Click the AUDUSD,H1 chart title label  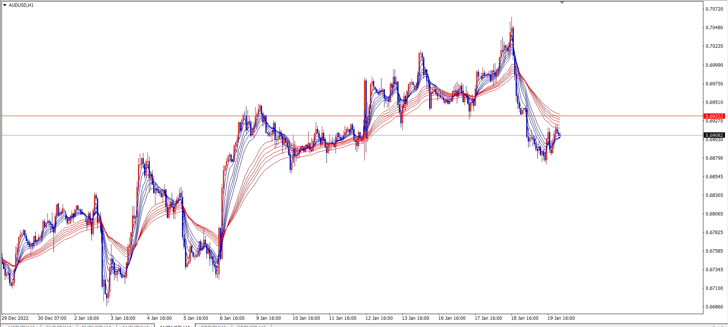point(21,5)
